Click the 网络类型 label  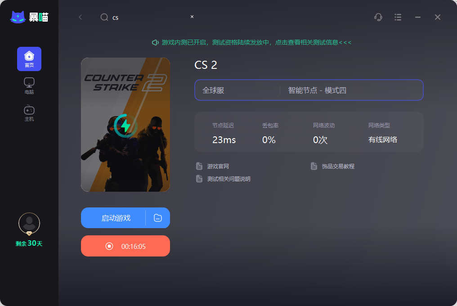[x=379, y=126]
